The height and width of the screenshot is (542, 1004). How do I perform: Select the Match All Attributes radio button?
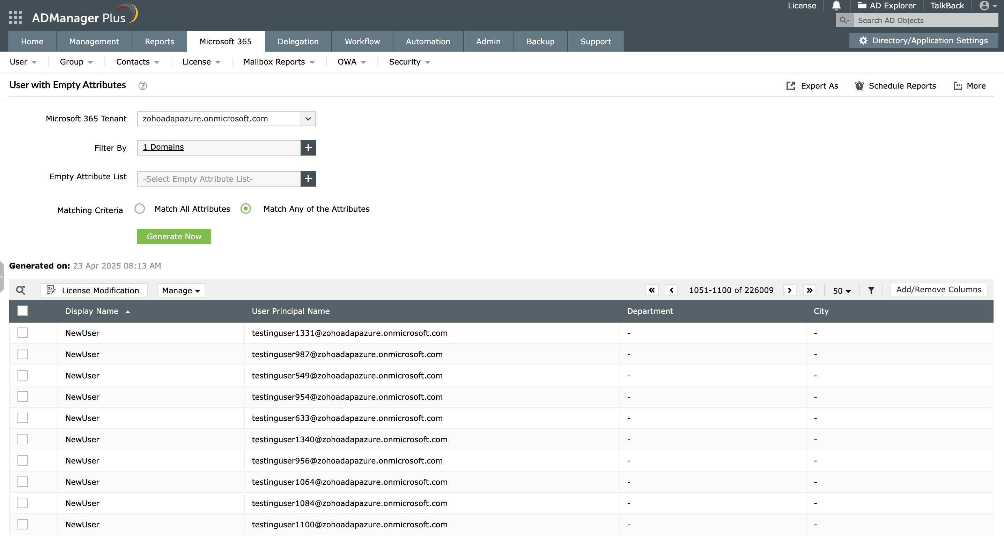point(140,209)
